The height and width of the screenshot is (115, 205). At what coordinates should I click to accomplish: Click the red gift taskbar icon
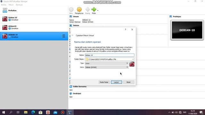click(48, 112)
